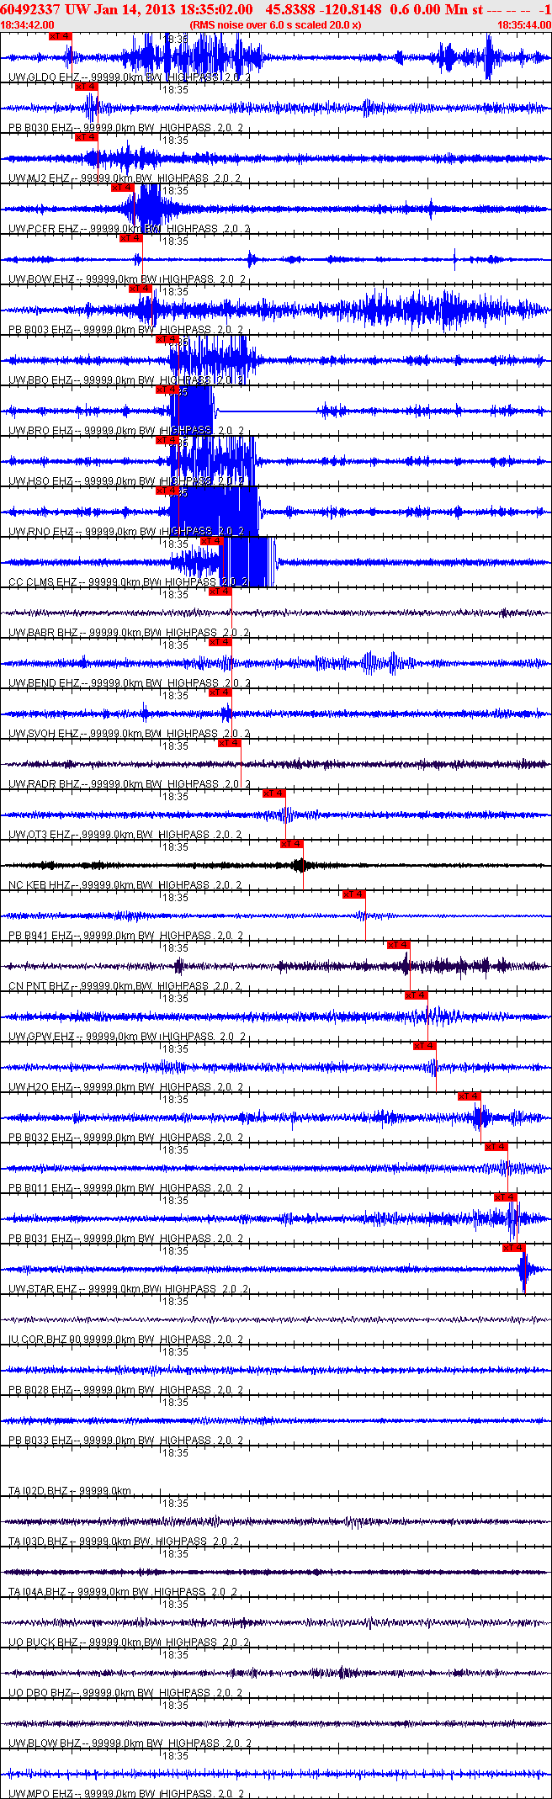Click the start time 18:34:42.00 label
This screenshot has width=552, height=1799.
point(28,25)
